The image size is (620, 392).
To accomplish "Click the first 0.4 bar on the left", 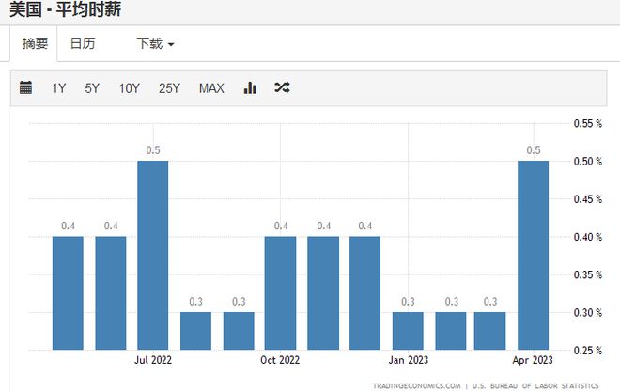I will tap(68, 293).
